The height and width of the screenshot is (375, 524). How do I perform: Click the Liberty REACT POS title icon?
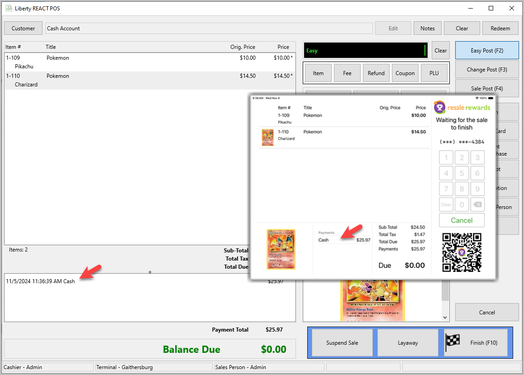click(x=9, y=8)
